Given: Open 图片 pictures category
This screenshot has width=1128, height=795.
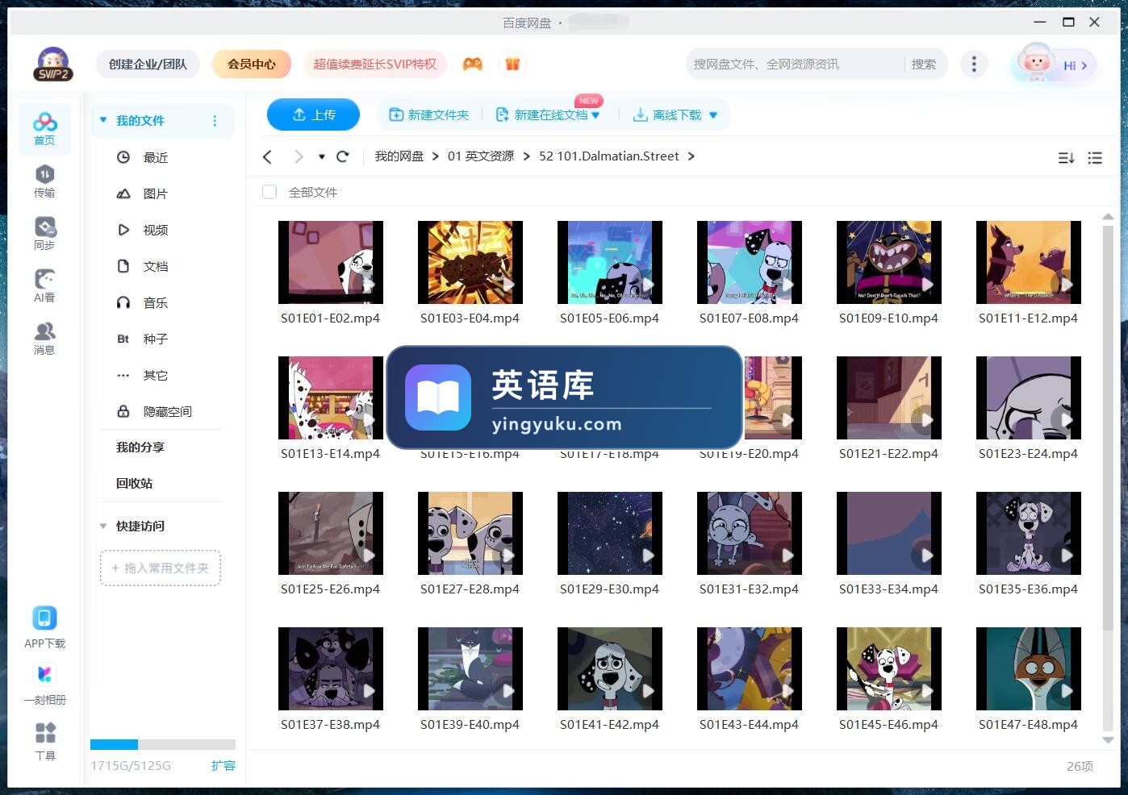Looking at the screenshot, I should coord(156,194).
